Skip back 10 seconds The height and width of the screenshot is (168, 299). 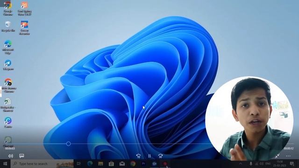pos(138,156)
